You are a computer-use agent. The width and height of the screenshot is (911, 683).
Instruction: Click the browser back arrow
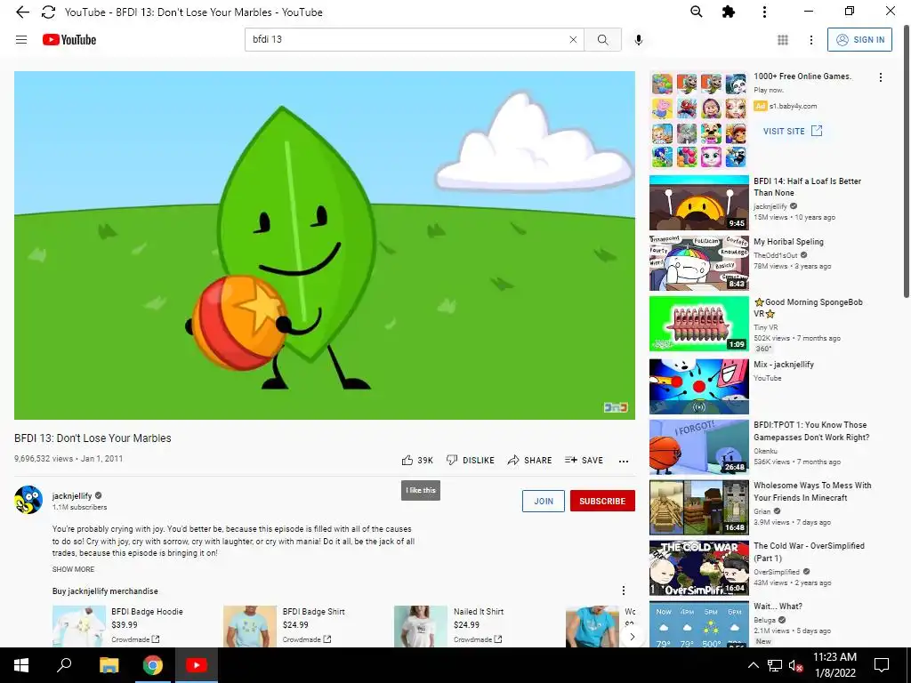[x=22, y=12]
